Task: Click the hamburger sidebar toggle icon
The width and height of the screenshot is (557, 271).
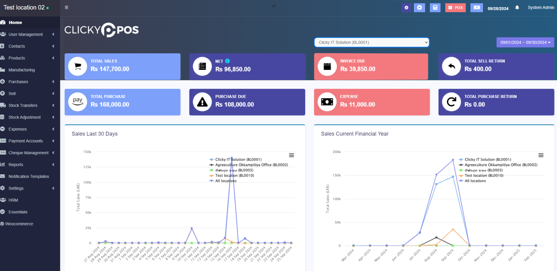Action: pyautogui.click(x=66, y=8)
